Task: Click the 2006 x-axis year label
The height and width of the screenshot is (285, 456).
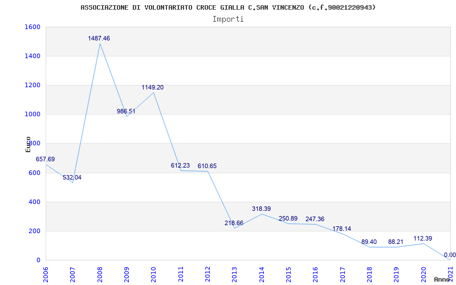Action: click(46, 275)
